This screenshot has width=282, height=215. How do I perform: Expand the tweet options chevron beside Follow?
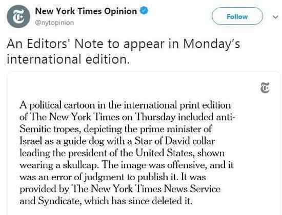point(275,17)
